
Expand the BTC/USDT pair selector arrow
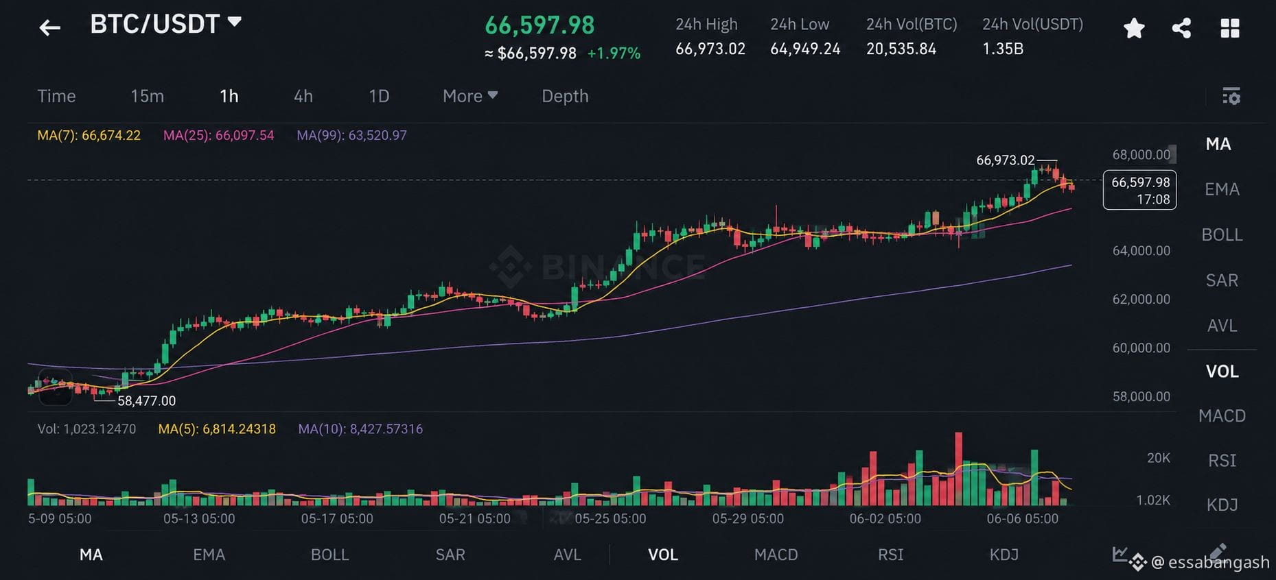(234, 22)
